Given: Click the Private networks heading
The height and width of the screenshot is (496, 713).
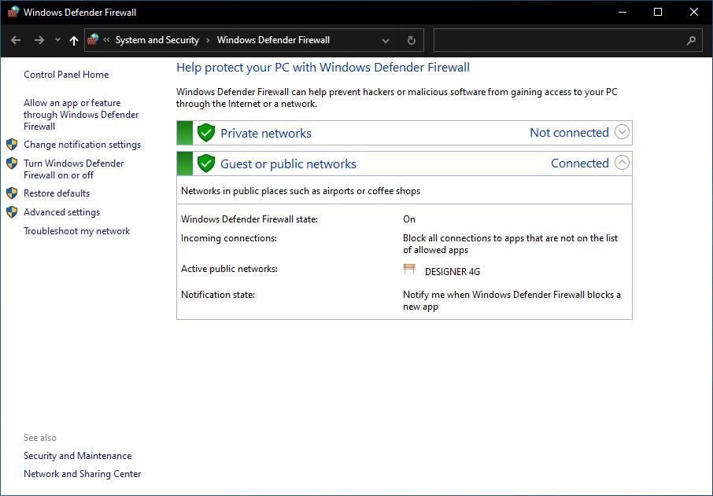Looking at the screenshot, I should click(266, 133).
